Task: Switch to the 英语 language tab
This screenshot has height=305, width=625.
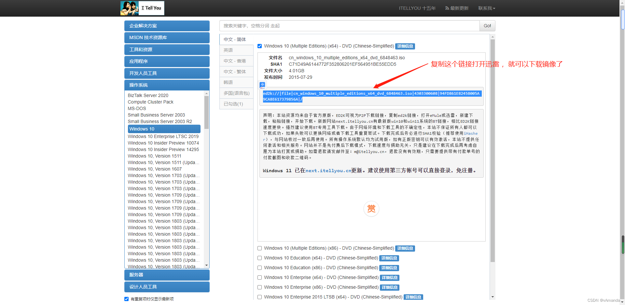Action: click(x=236, y=50)
